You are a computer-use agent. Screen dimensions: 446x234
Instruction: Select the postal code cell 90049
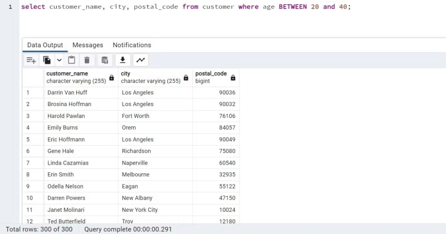pyautogui.click(x=216, y=140)
